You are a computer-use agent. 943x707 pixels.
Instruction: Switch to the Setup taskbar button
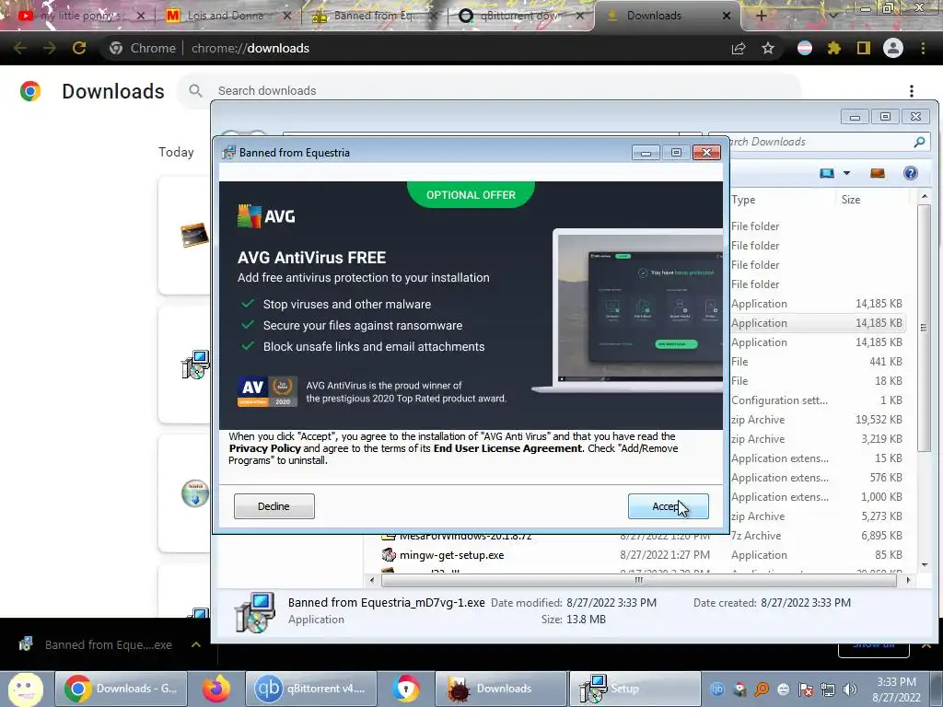click(x=635, y=689)
